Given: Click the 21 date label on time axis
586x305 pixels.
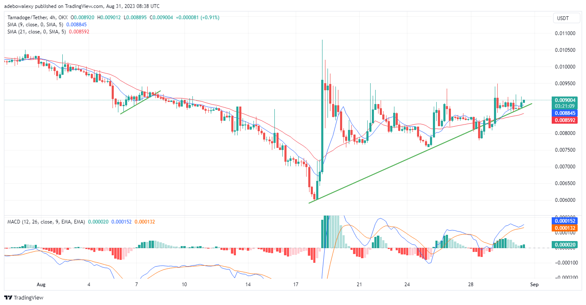Looking at the screenshot, I should [359, 285].
